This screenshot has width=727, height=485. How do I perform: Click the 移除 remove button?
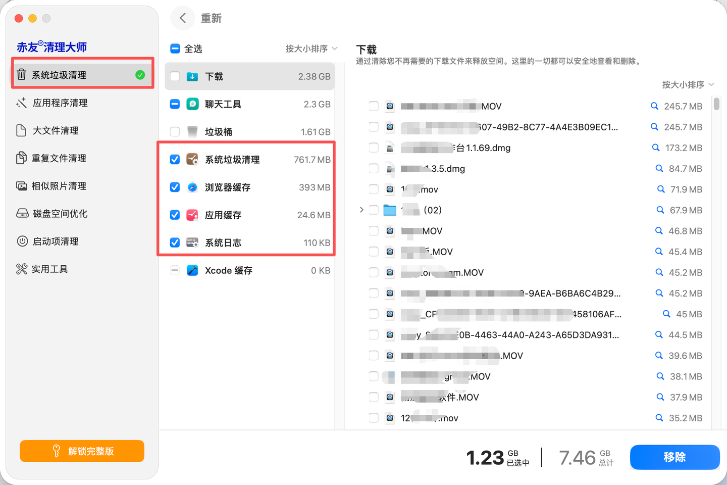coord(674,457)
